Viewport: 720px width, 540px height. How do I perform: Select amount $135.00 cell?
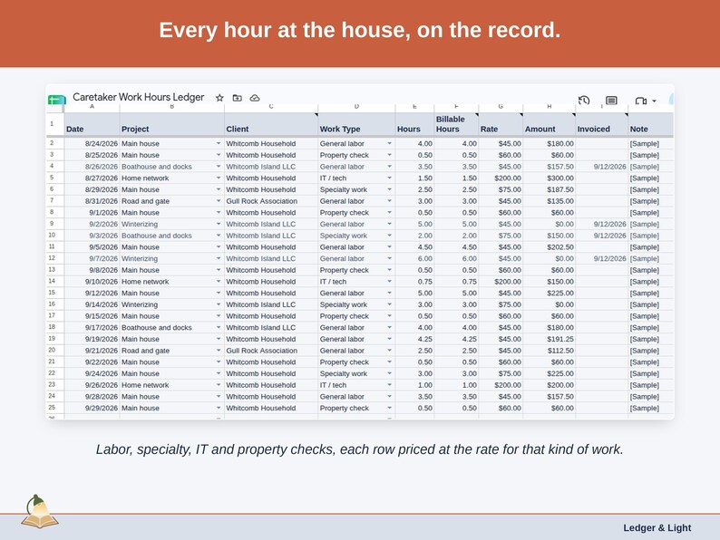point(550,201)
